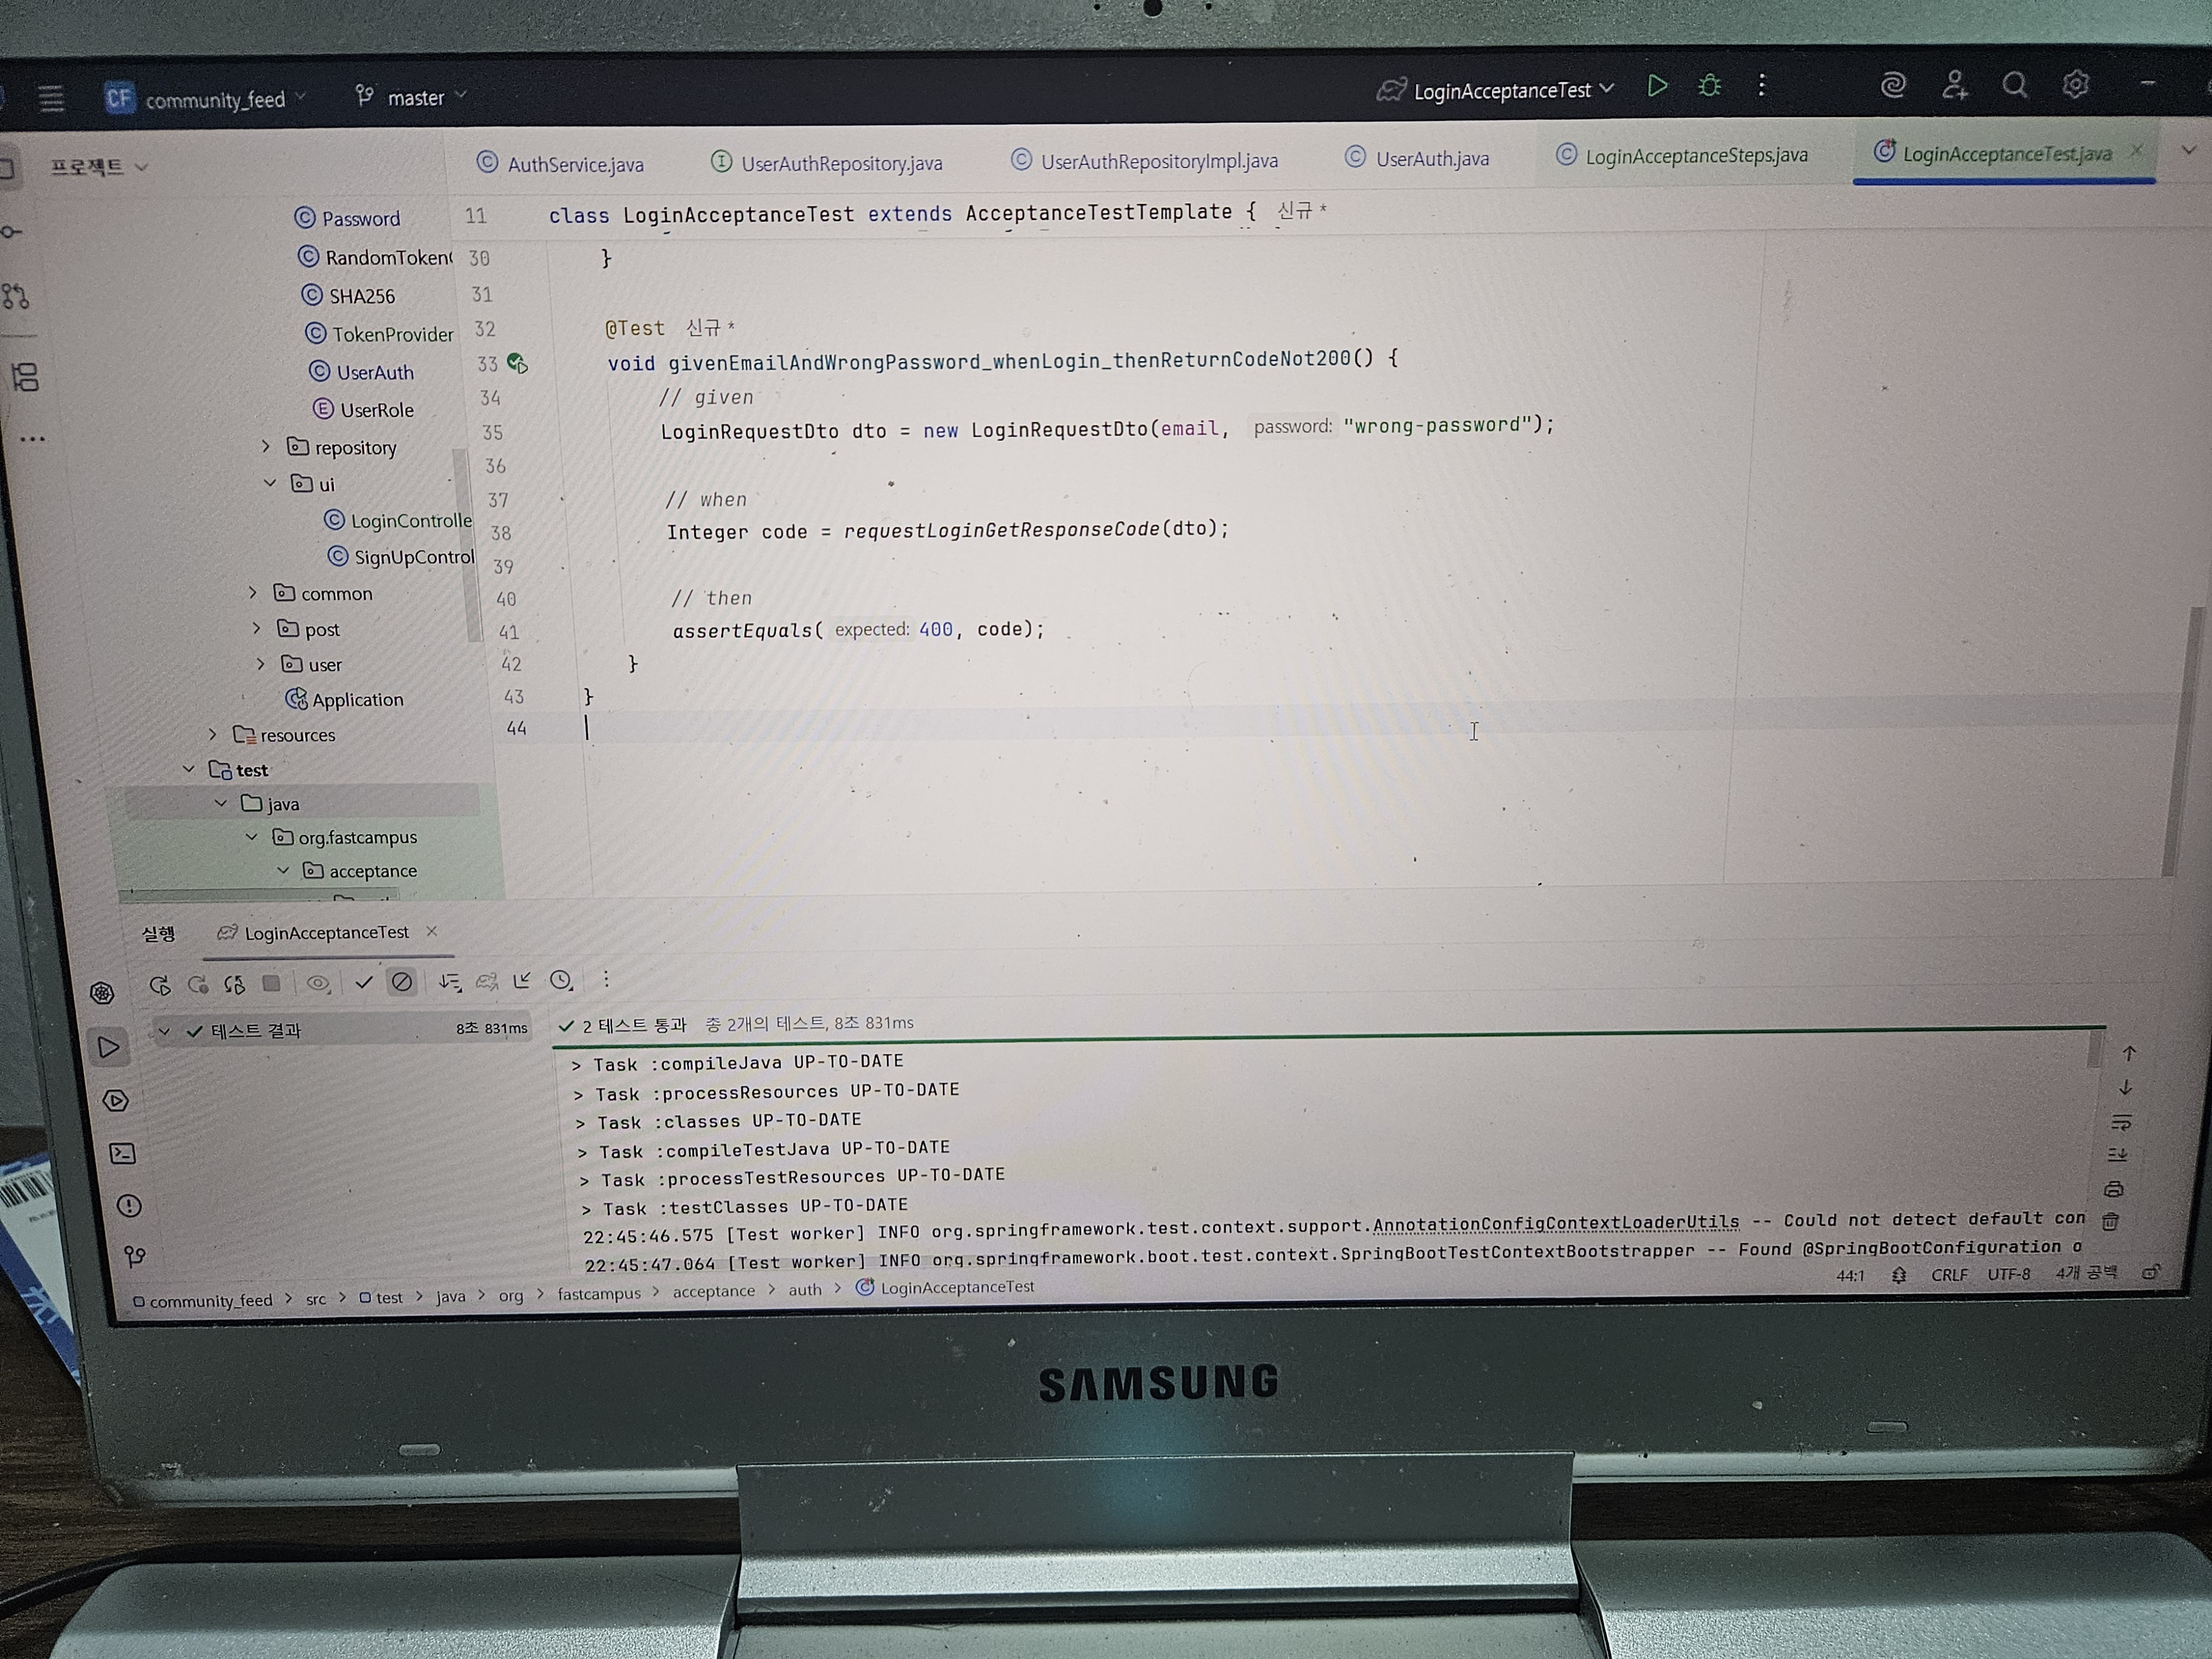Open SHA256 class in project tree

pyautogui.click(x=348, y=296)
